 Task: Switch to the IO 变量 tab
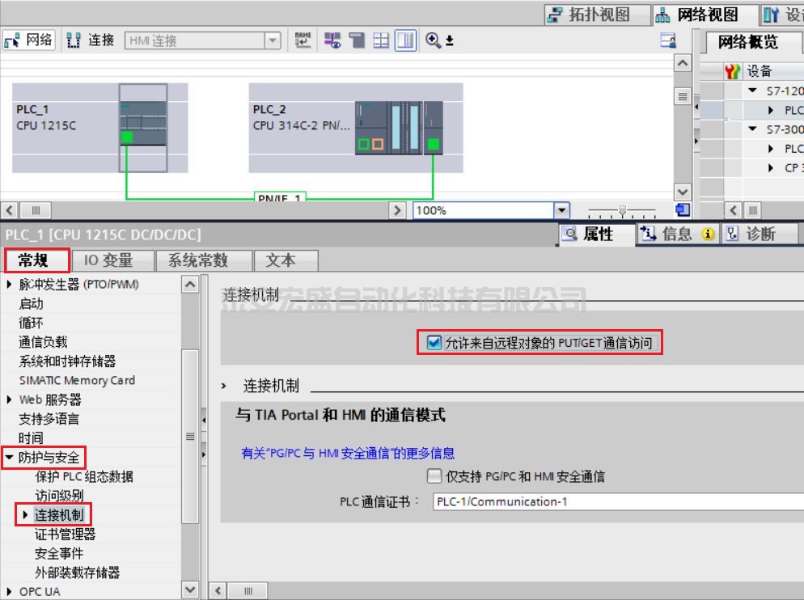pos(108,260)
